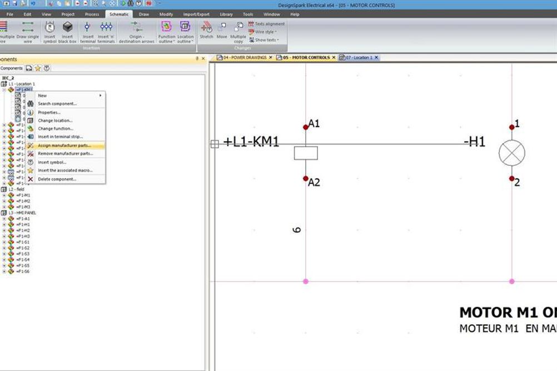Close the 05 - MOTOR CONTROLS tab
The width and height of the screenshot is (557, 371).
(x=334, y=58)
